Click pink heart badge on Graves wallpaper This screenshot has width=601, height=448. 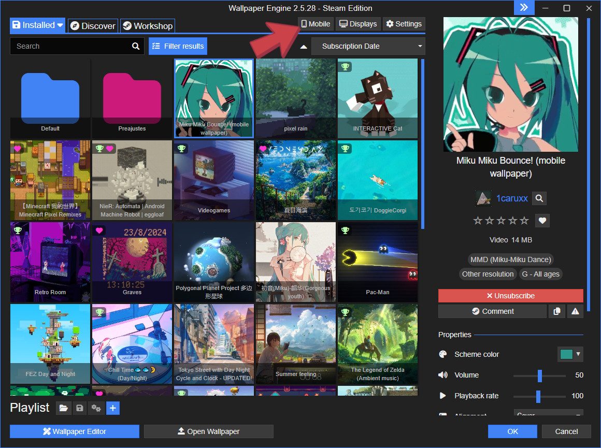coord(99,230)
